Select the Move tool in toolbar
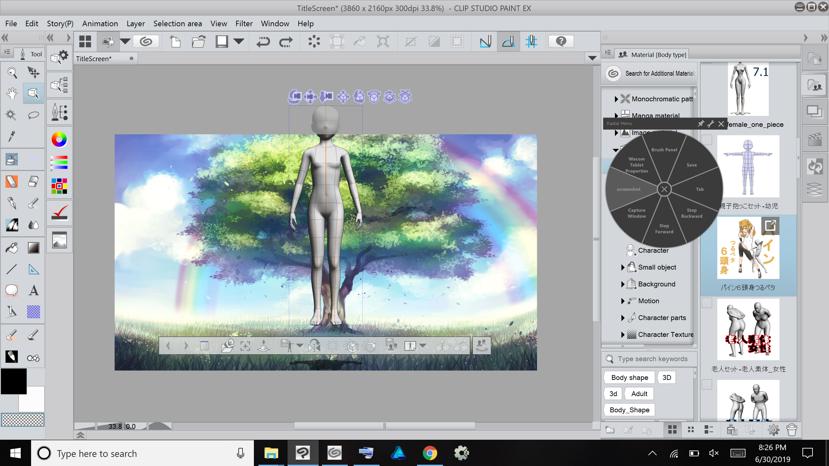The width and height of the screenshot is (829, 466). pyautogui.click(x=33, y=72)
